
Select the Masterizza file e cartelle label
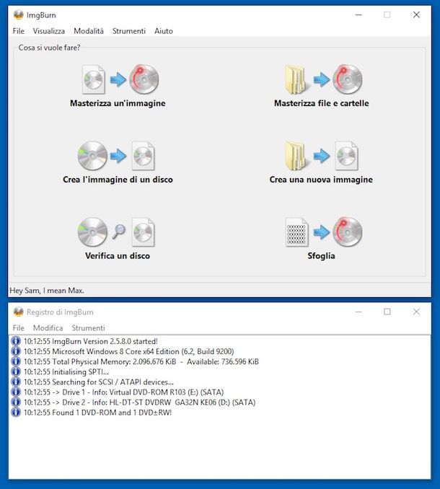(321, 103)
